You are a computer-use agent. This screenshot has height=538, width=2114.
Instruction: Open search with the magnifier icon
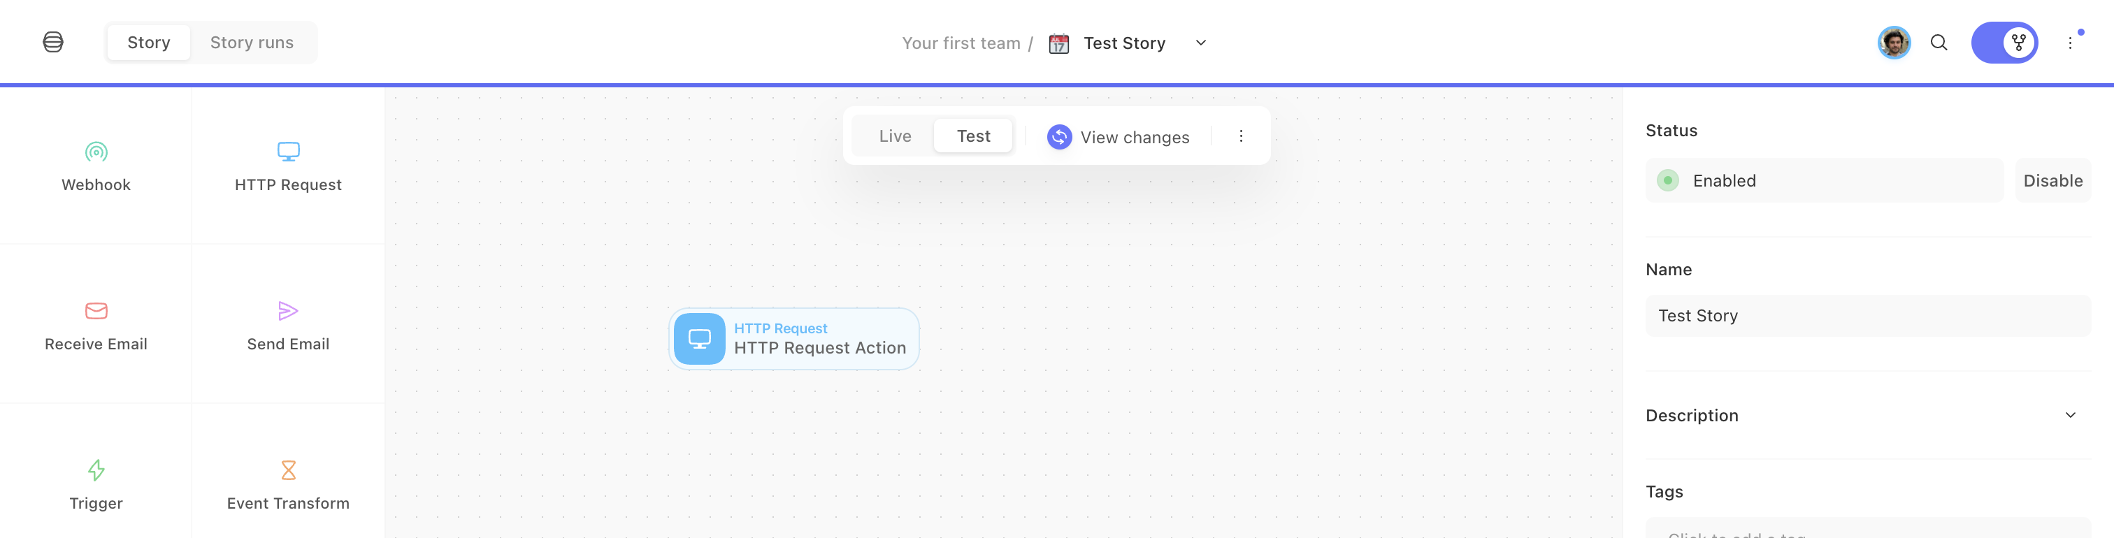tap(1939, 43)
